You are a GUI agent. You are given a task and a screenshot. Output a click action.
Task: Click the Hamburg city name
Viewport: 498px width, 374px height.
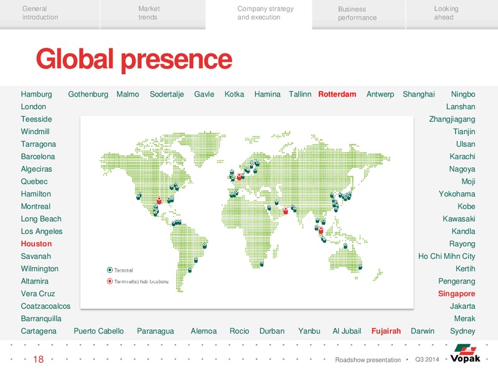[x=36, y=94]
